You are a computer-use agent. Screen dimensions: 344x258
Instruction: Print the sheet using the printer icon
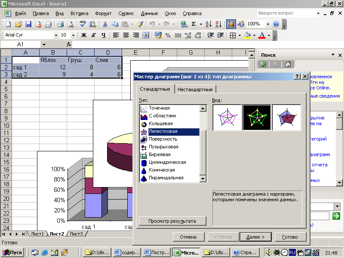tap(60, 24)
